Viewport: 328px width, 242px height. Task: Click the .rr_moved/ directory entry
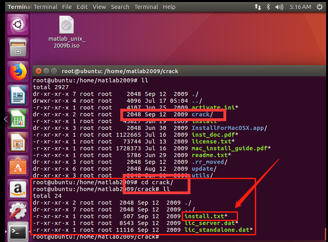(x=209, y=162)
